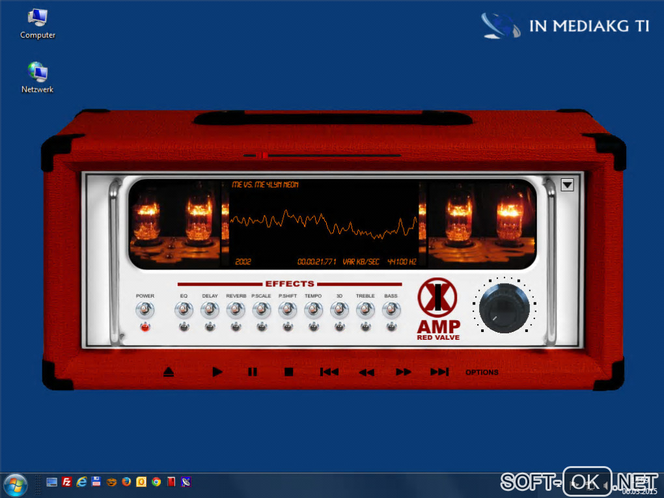Launch Google Chrome from the taskbar
Image resolution: width=664 pixels, height=498 pixels.
point(156,482)
